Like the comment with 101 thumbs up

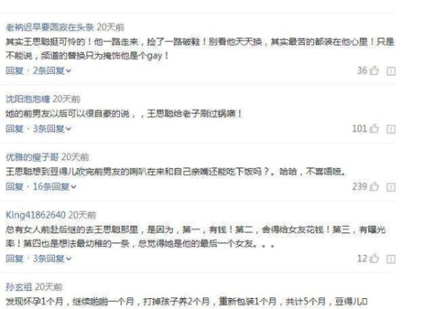coord(374,129)
